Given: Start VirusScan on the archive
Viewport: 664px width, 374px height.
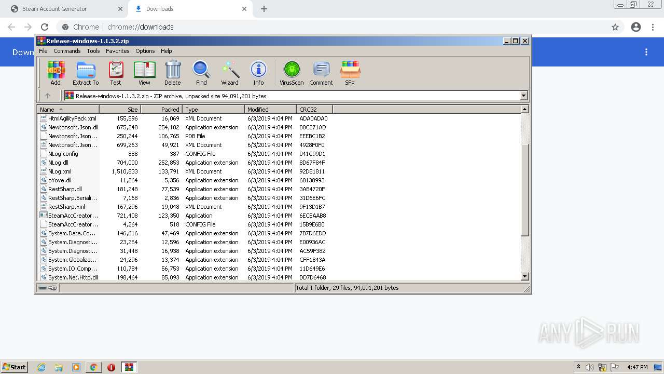Looking at the screenshot, I should [x=292, y=73].
